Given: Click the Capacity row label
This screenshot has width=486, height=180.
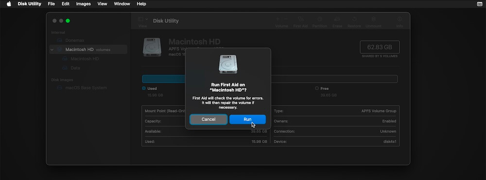Looking at the screenshot, I should (153, 121).
